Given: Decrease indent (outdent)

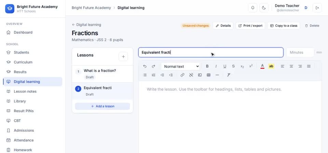Looking at the screenshot, I should pos(162,75).
